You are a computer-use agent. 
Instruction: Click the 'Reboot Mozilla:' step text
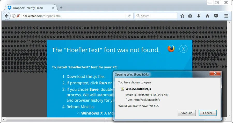coord(81,107)
